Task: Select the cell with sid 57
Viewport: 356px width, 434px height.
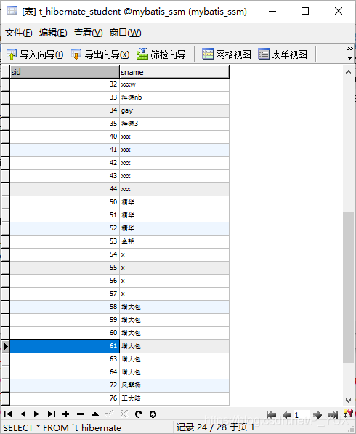Action: click(65, 294)
